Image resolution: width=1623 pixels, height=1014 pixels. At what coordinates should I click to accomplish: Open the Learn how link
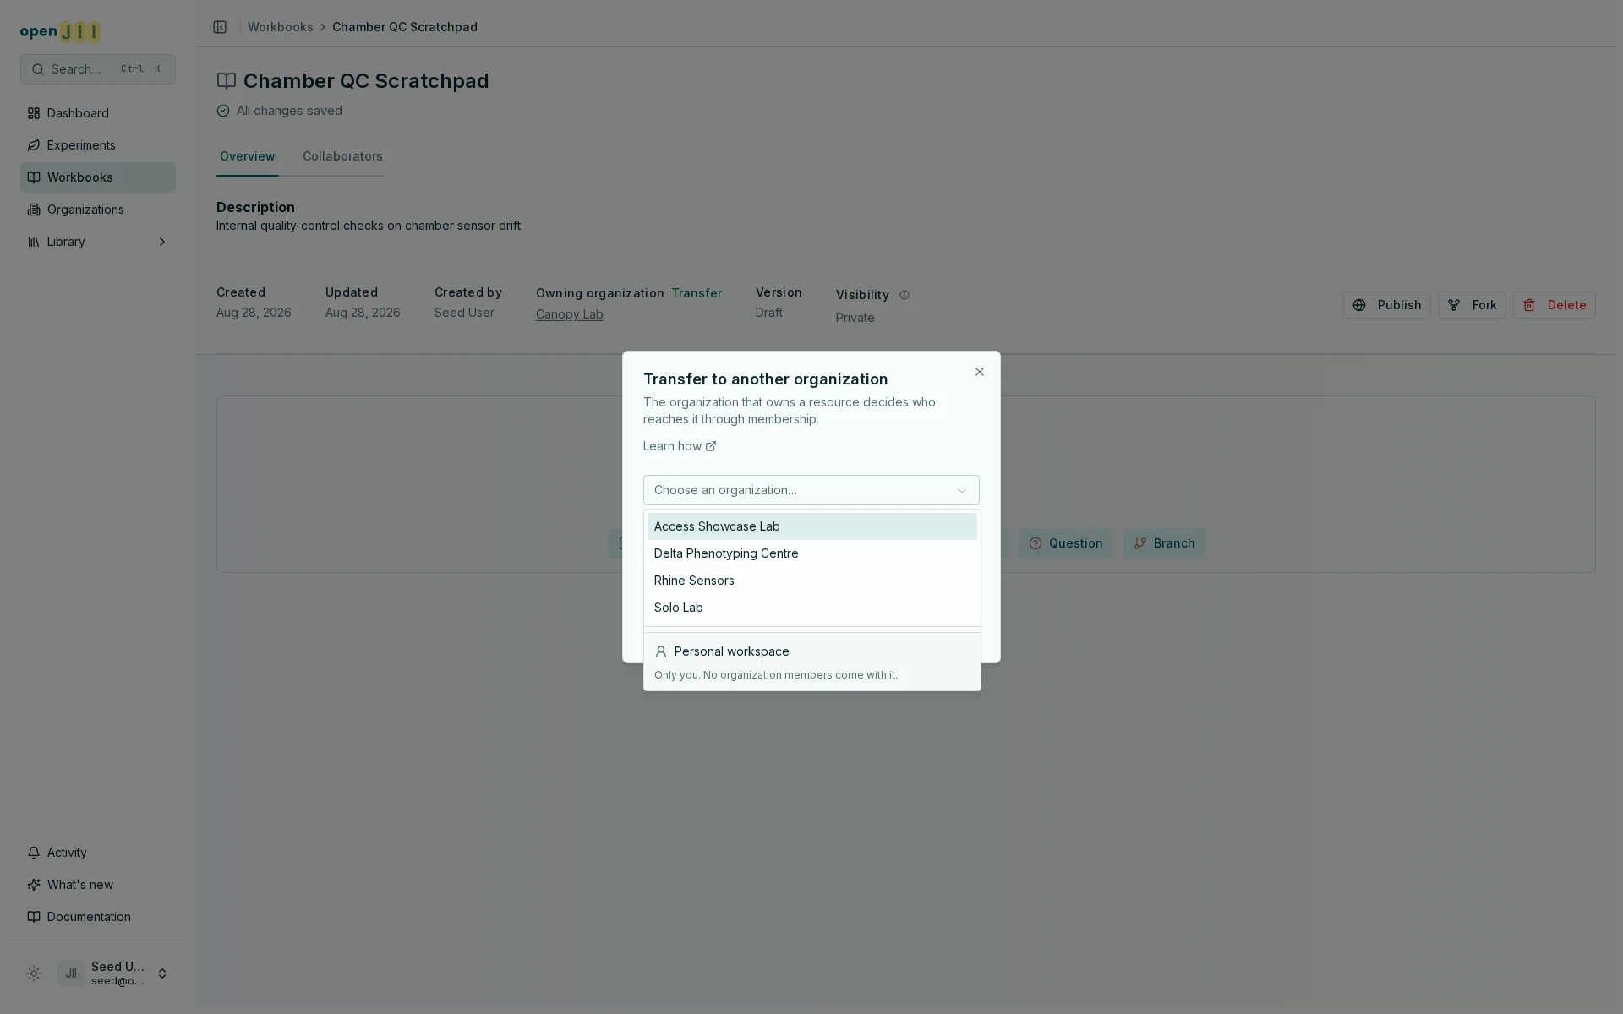(x=680, y=446)
